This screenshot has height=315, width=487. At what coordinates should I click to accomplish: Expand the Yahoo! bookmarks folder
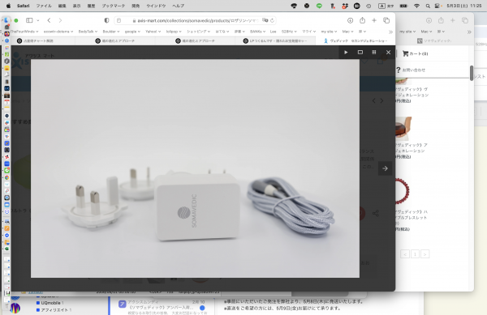[x=153, y=32]
